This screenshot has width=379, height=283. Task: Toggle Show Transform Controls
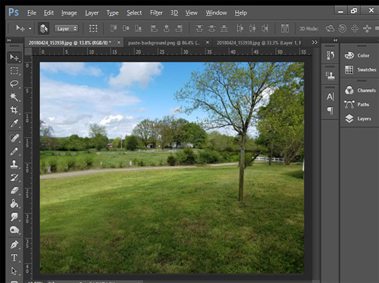point(93,28)
